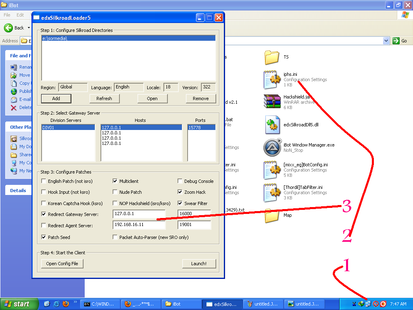Image resolution: width=413 pixels, height=310 pixels.
Task: Click the Redirect Gateway port field 16000
Action: [x=194, y=214]
